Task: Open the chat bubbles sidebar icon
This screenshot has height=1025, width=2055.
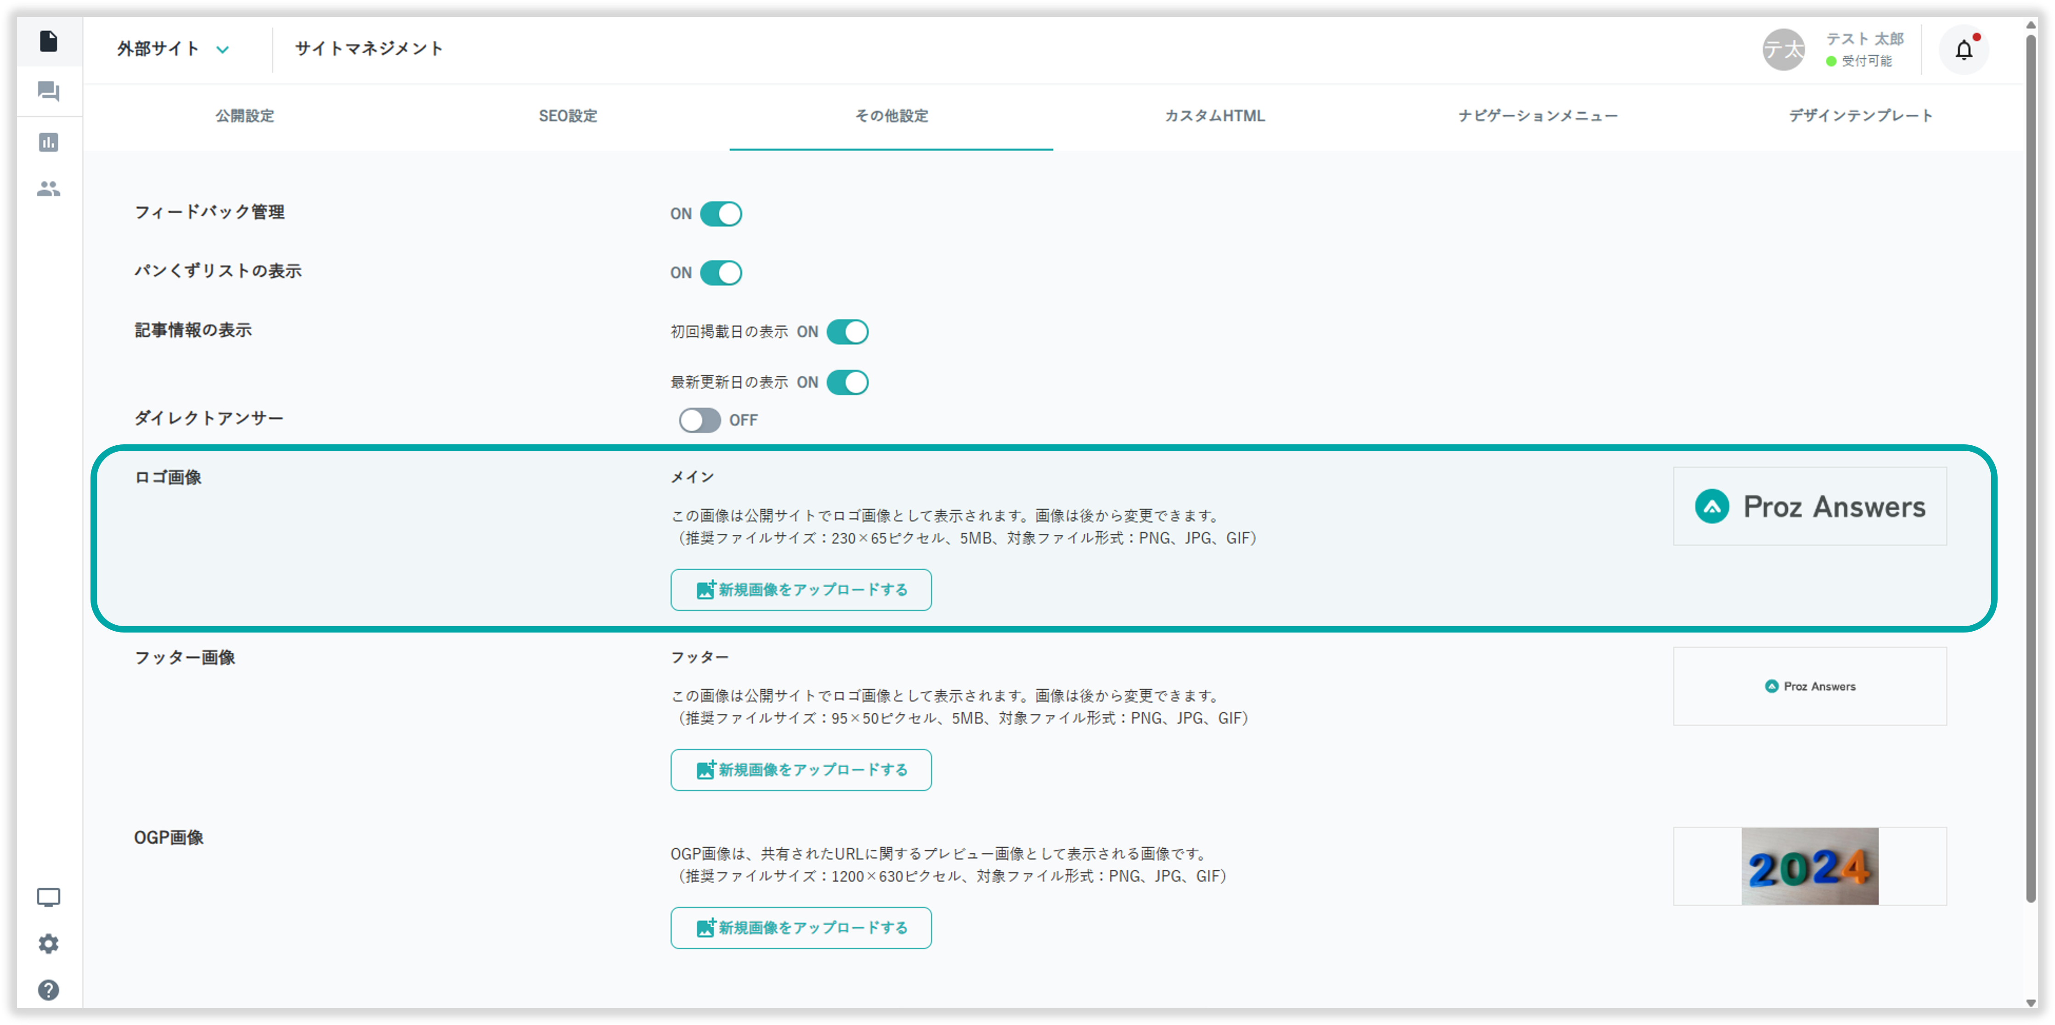Action: 48,92
